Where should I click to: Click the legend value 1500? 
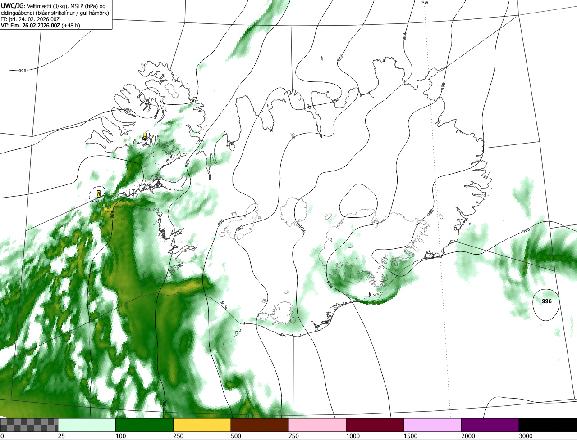click(x=411, y=436)
